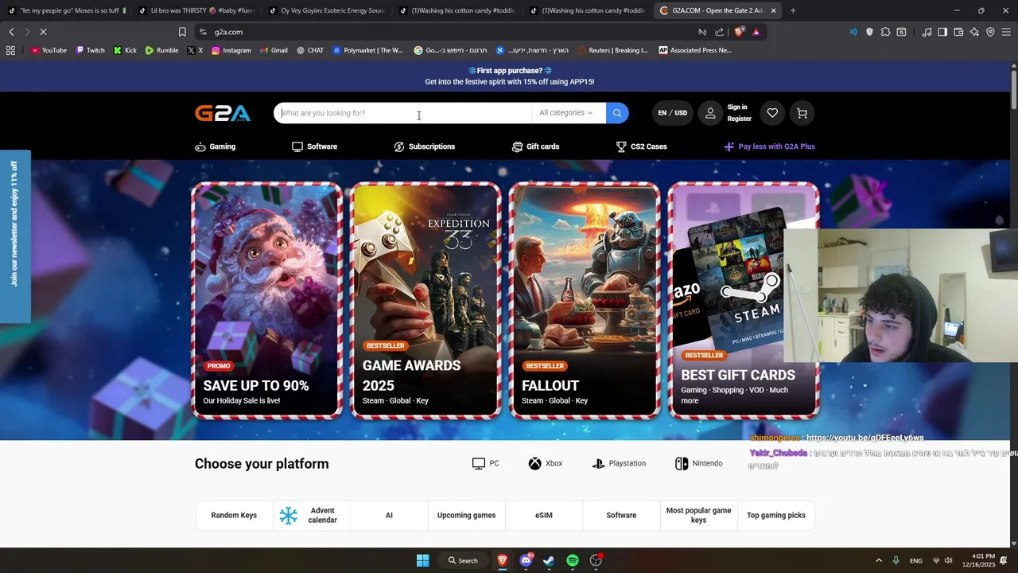This screenshot has height=573, width=1018.
Task: Open the Brave VPN shield icon
Action: 990,32
